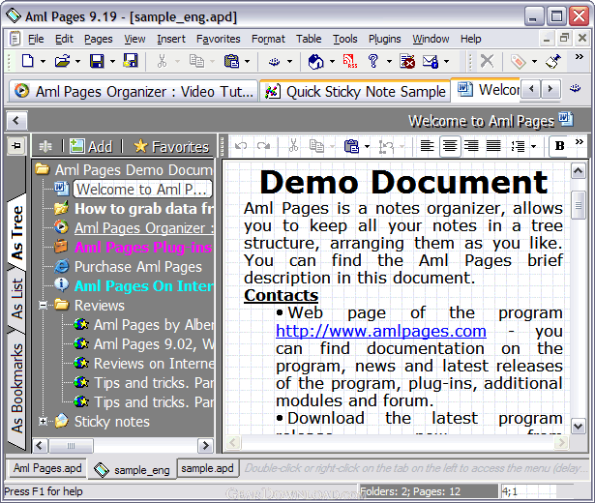This screenshot has height=503, width=595.
Task: Open the Favorites menu
Action: coord(219,39)
